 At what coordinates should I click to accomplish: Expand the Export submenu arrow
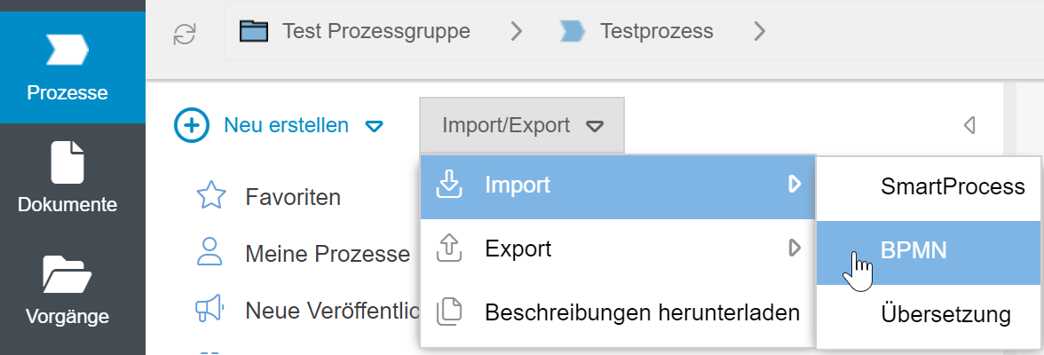pyautogui.click(x=795, y=249)
